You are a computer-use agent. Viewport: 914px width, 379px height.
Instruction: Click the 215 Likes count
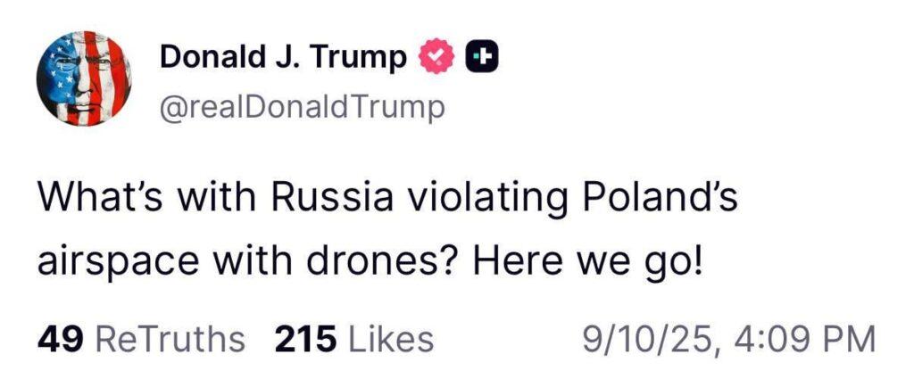[x=353, y=340]
